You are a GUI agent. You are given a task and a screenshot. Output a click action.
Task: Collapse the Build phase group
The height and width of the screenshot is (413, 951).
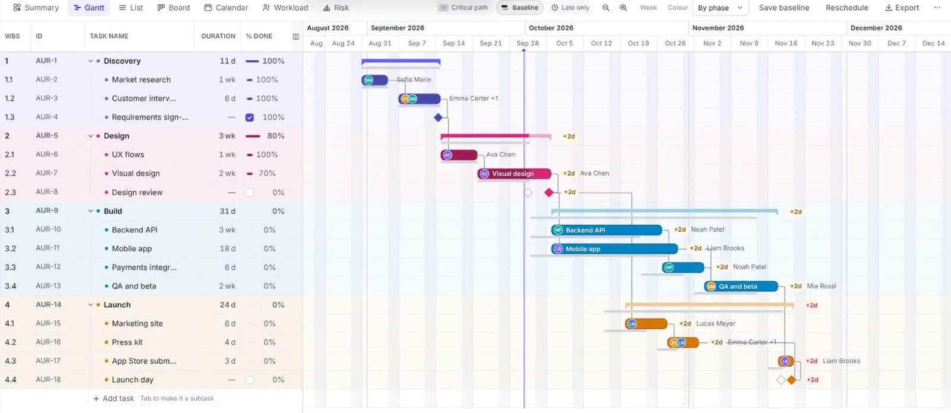coord(90,211)
